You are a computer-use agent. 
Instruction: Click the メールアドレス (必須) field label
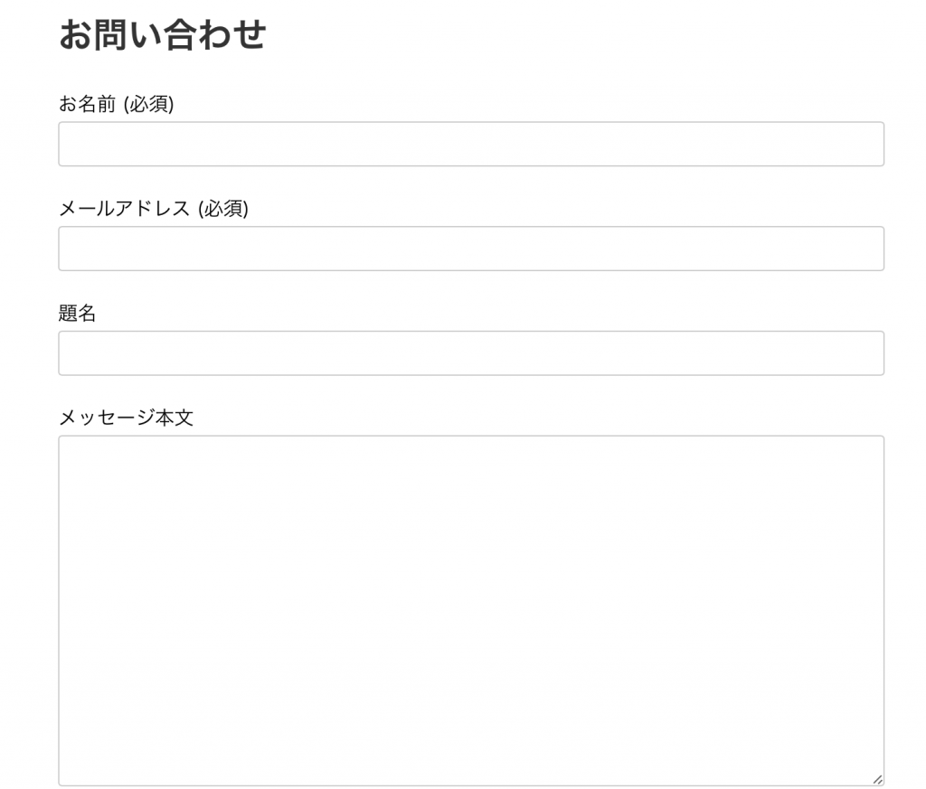(x=156, y=208)
